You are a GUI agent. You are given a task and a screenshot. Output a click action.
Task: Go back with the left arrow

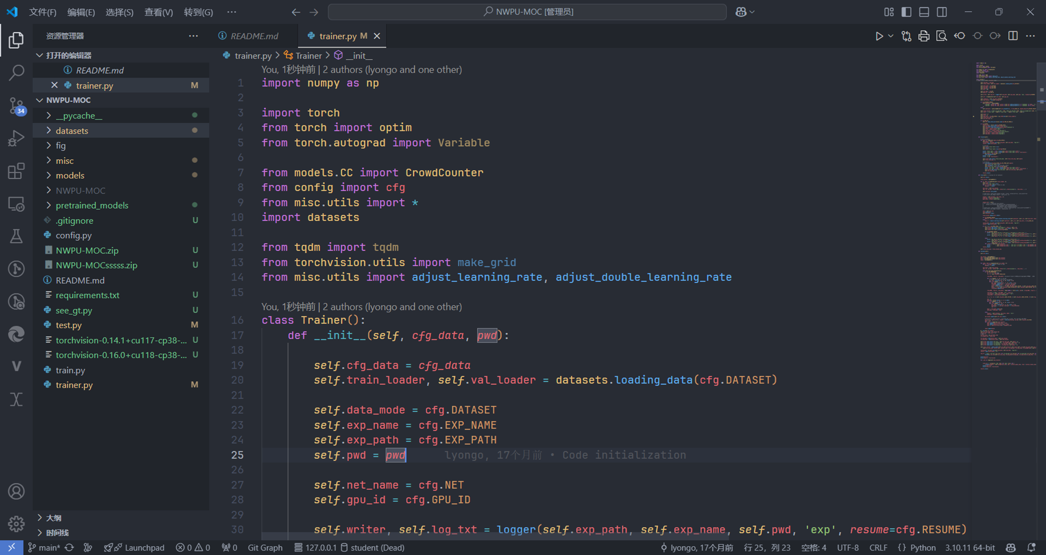[x=296, y=12]
